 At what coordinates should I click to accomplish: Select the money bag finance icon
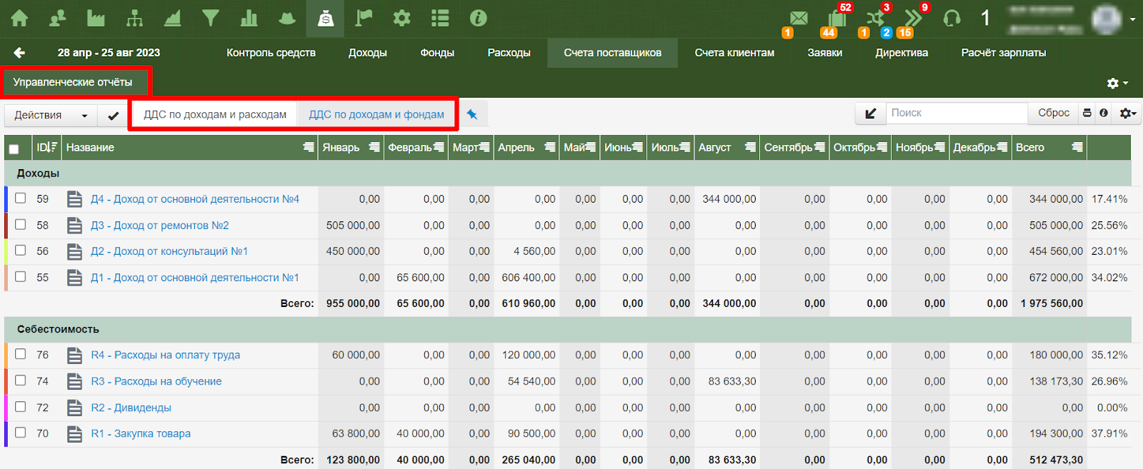(x=326, y=19)
